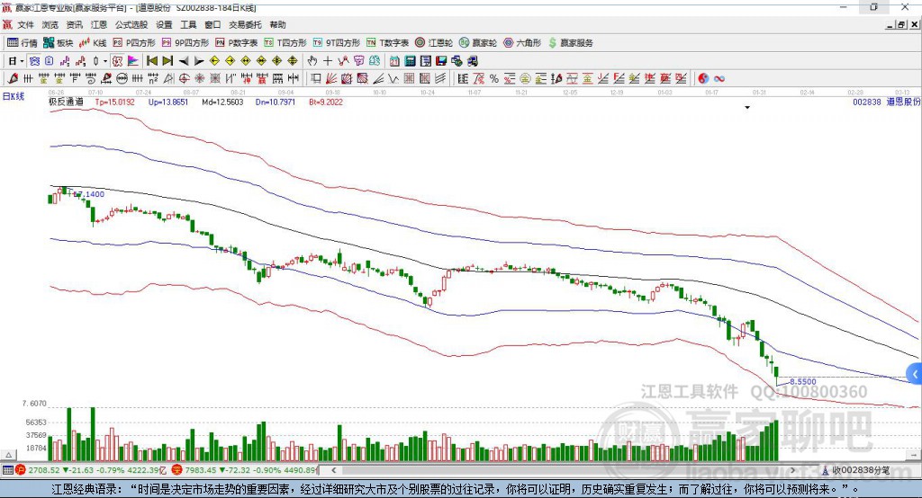Click the Dn=10.7971 value
The width and height of the screenshot is (922, 498).
[276, 102]
